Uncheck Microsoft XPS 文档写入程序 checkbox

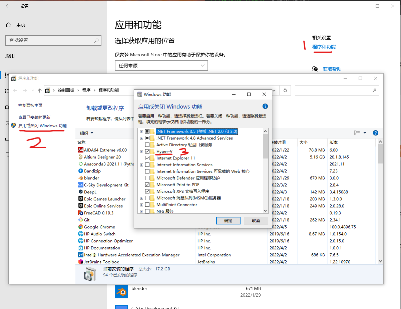pos(147,191)
